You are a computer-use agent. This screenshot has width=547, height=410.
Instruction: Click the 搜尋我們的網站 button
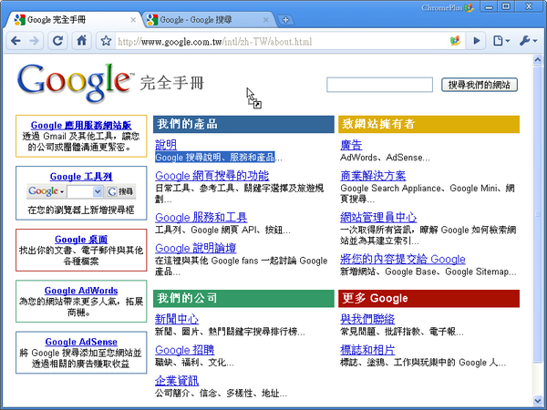pyautogui.click(x=480, y=85)
